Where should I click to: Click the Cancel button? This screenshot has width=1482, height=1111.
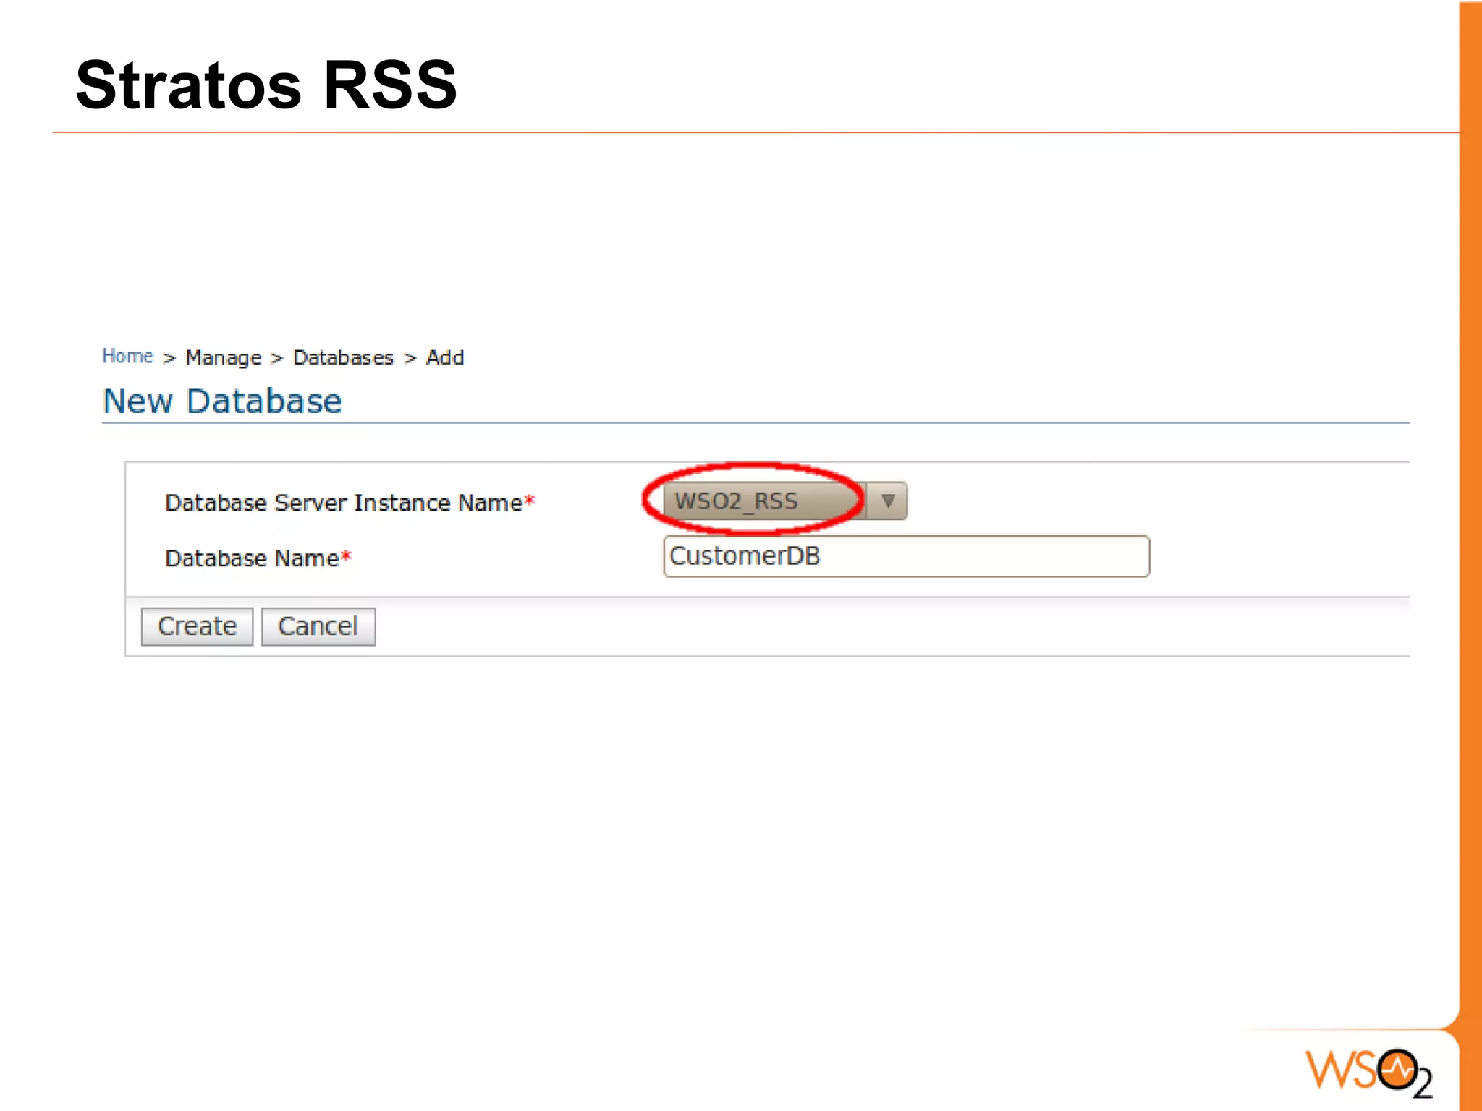[x=318, y=626]
